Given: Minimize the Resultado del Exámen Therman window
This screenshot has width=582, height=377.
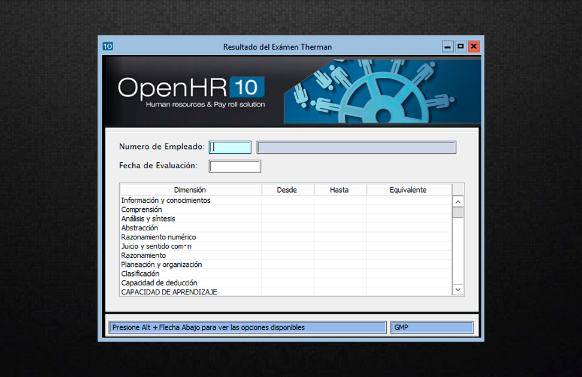Looking at the screenshot, I should point(447,47).
